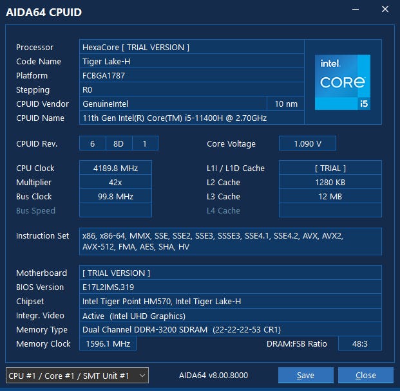Click the L2 Cache 1280 KB value
This screenshot has width=400, height=391.
pos(330,183)
